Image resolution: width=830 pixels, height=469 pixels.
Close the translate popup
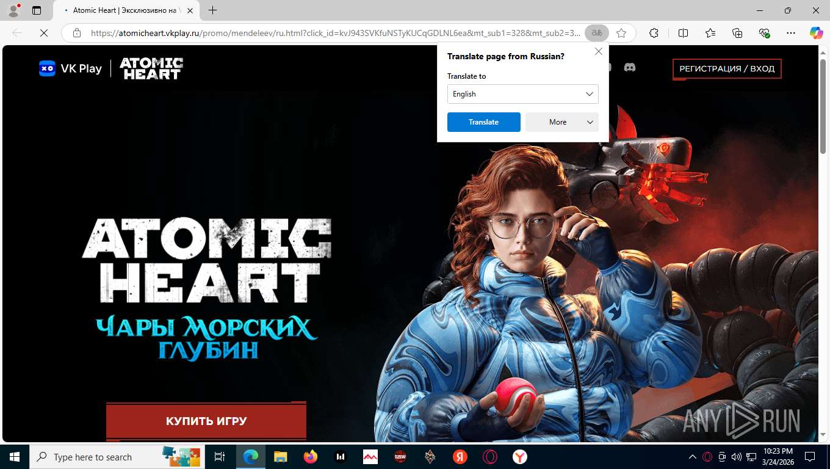[x=599, y=52]
